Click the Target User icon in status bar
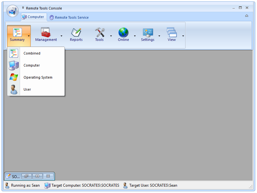 (125, 185)
